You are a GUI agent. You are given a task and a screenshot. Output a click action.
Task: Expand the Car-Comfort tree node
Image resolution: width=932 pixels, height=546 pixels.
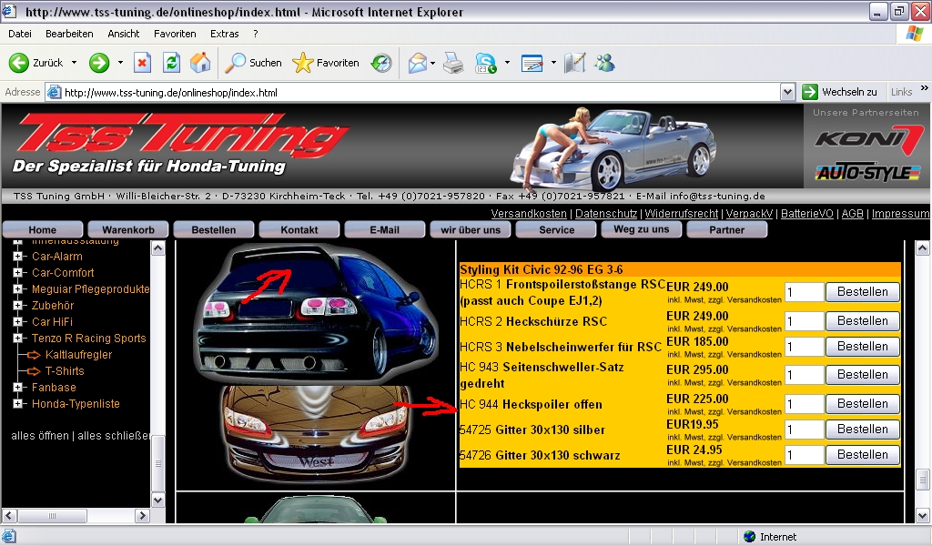[x=18, y=273]
